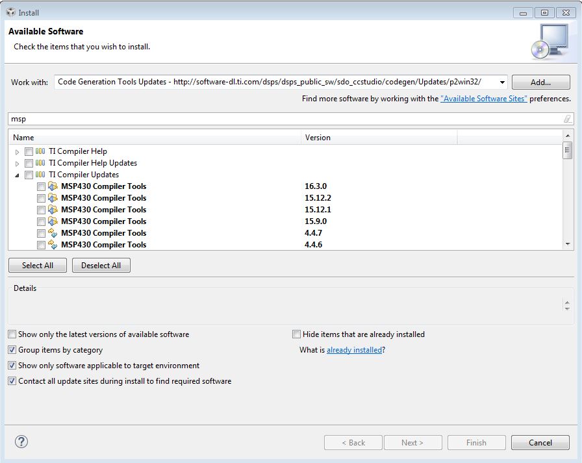Click the clear filter eraser icon
Screen dimensions: 582x463
coord(567,119)
